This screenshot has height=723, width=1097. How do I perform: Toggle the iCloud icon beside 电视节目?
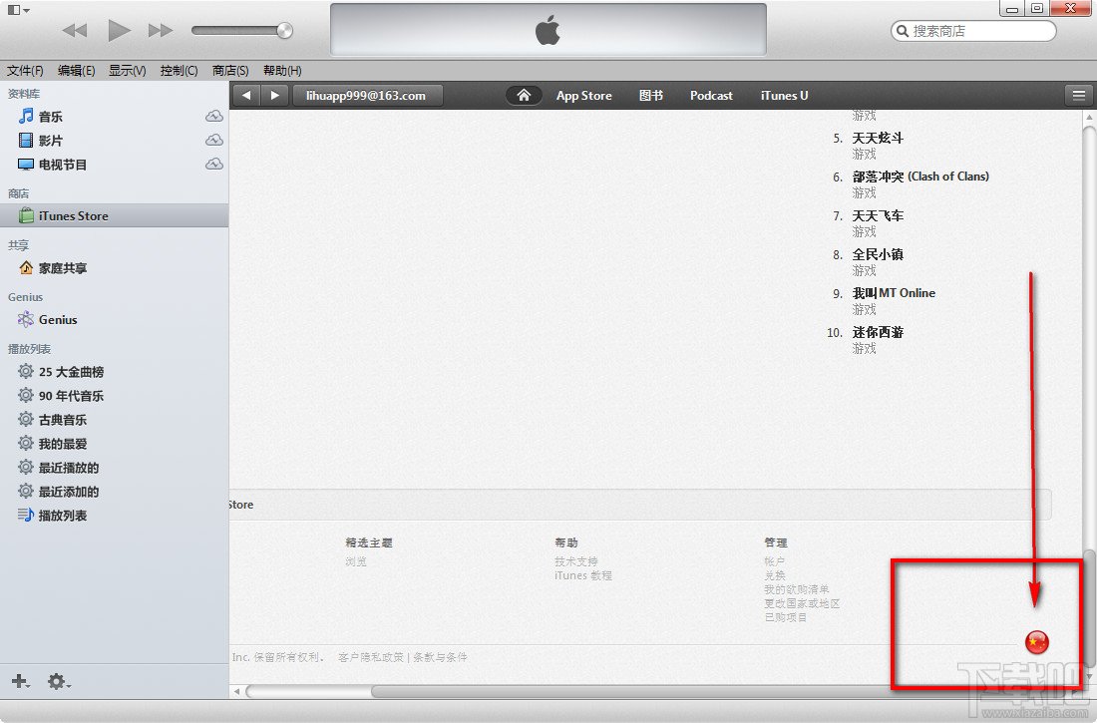coord(213,164)
